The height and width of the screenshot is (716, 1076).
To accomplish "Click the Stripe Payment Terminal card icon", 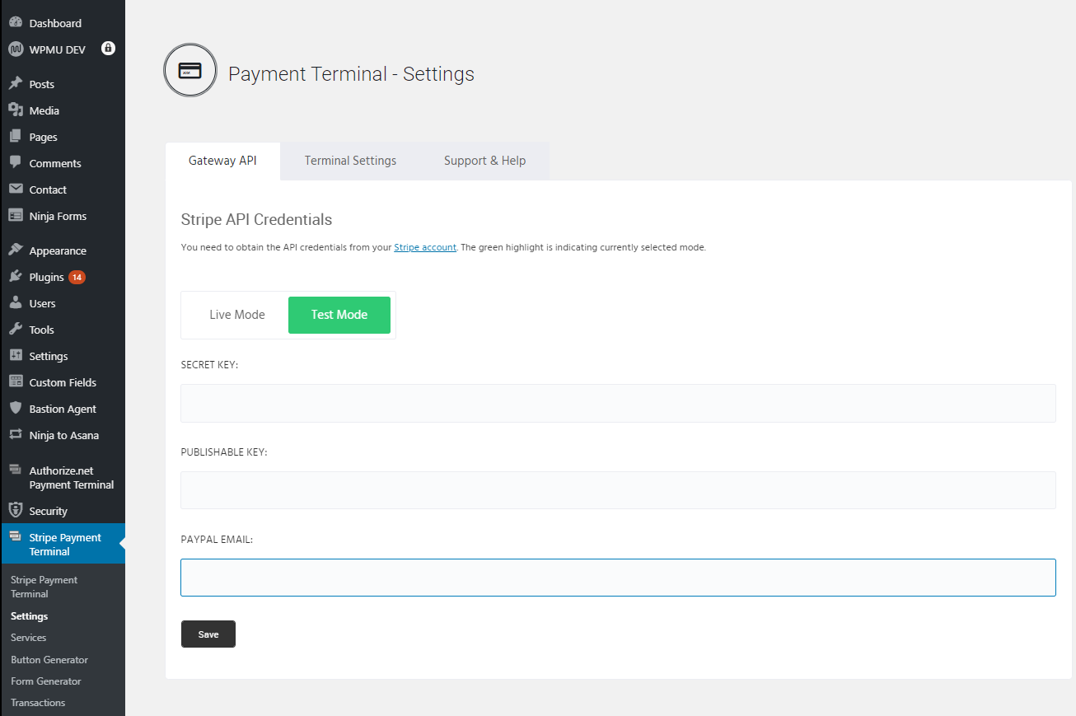I will 15,536.
